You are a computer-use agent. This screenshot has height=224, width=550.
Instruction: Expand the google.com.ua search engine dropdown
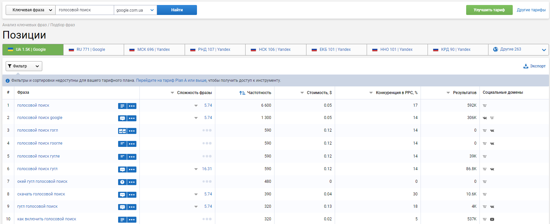135,10
